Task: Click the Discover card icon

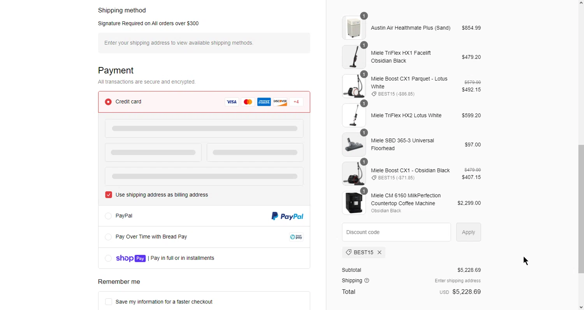Action: pyautogui.click(x=280, y=102)
